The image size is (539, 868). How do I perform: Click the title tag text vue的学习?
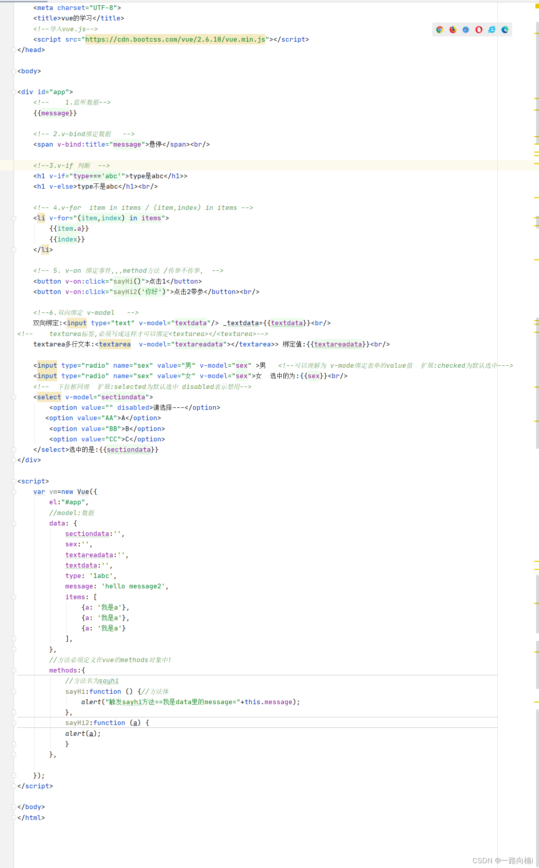[x=77, y=18]
